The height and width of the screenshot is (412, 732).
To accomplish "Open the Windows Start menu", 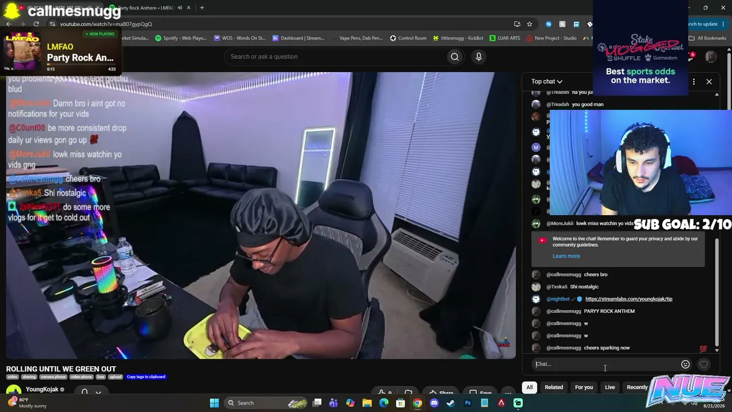I will click(x=214, y=403).
